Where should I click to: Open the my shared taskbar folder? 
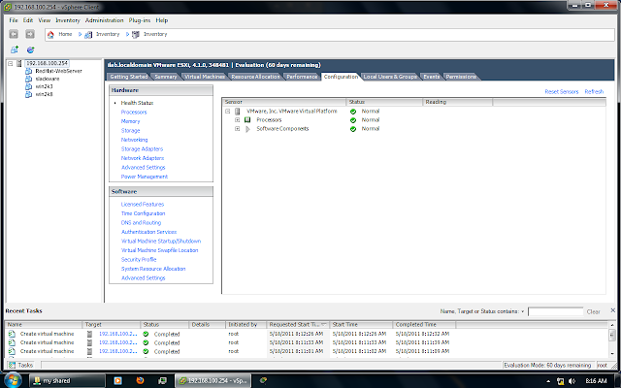coord(67,380)
